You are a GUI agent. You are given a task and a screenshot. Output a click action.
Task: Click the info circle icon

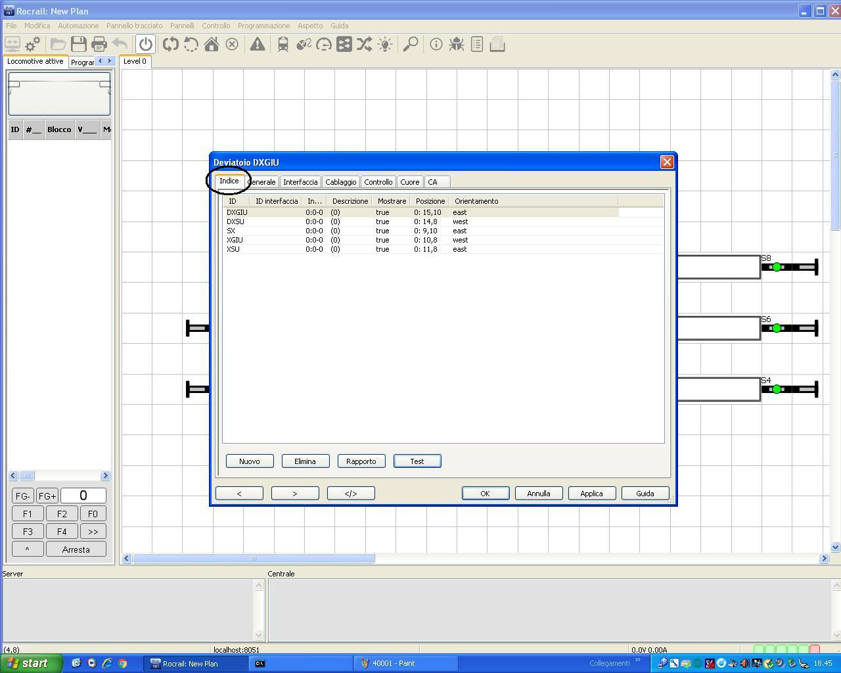click(436, 45)
